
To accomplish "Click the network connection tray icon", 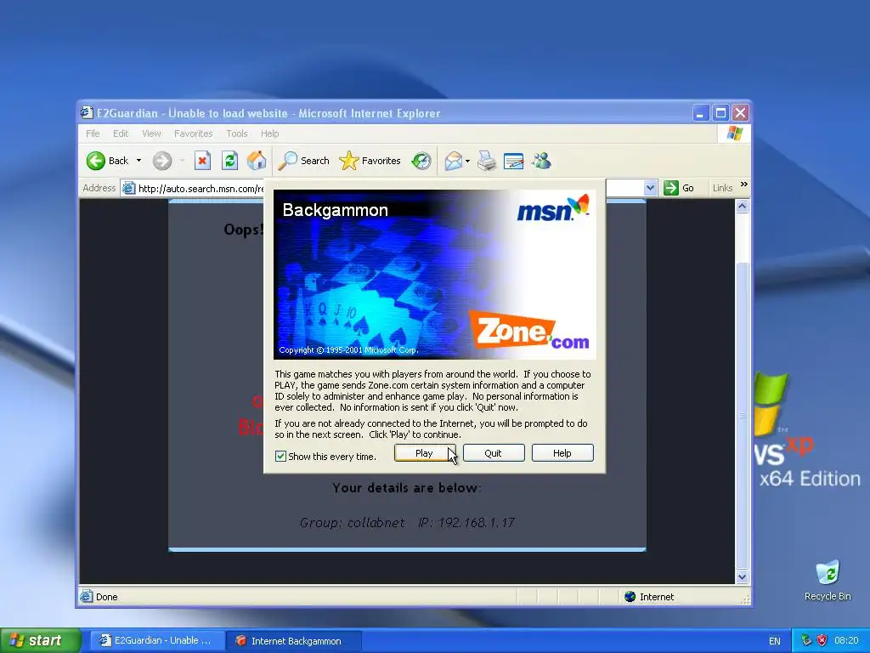I will click(806, 641).
